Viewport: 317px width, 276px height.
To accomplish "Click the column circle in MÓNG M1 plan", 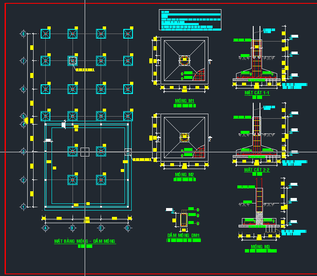I will tap(184, 60).
